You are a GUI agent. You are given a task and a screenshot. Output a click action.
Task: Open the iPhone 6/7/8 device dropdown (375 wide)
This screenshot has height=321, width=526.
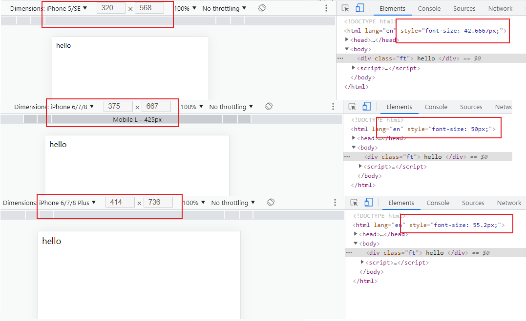point(72,107)
